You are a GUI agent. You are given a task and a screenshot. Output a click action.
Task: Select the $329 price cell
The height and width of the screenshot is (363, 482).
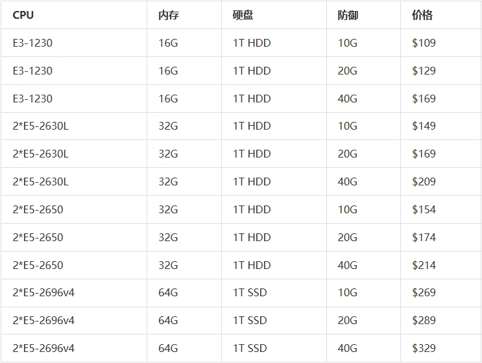424,348
